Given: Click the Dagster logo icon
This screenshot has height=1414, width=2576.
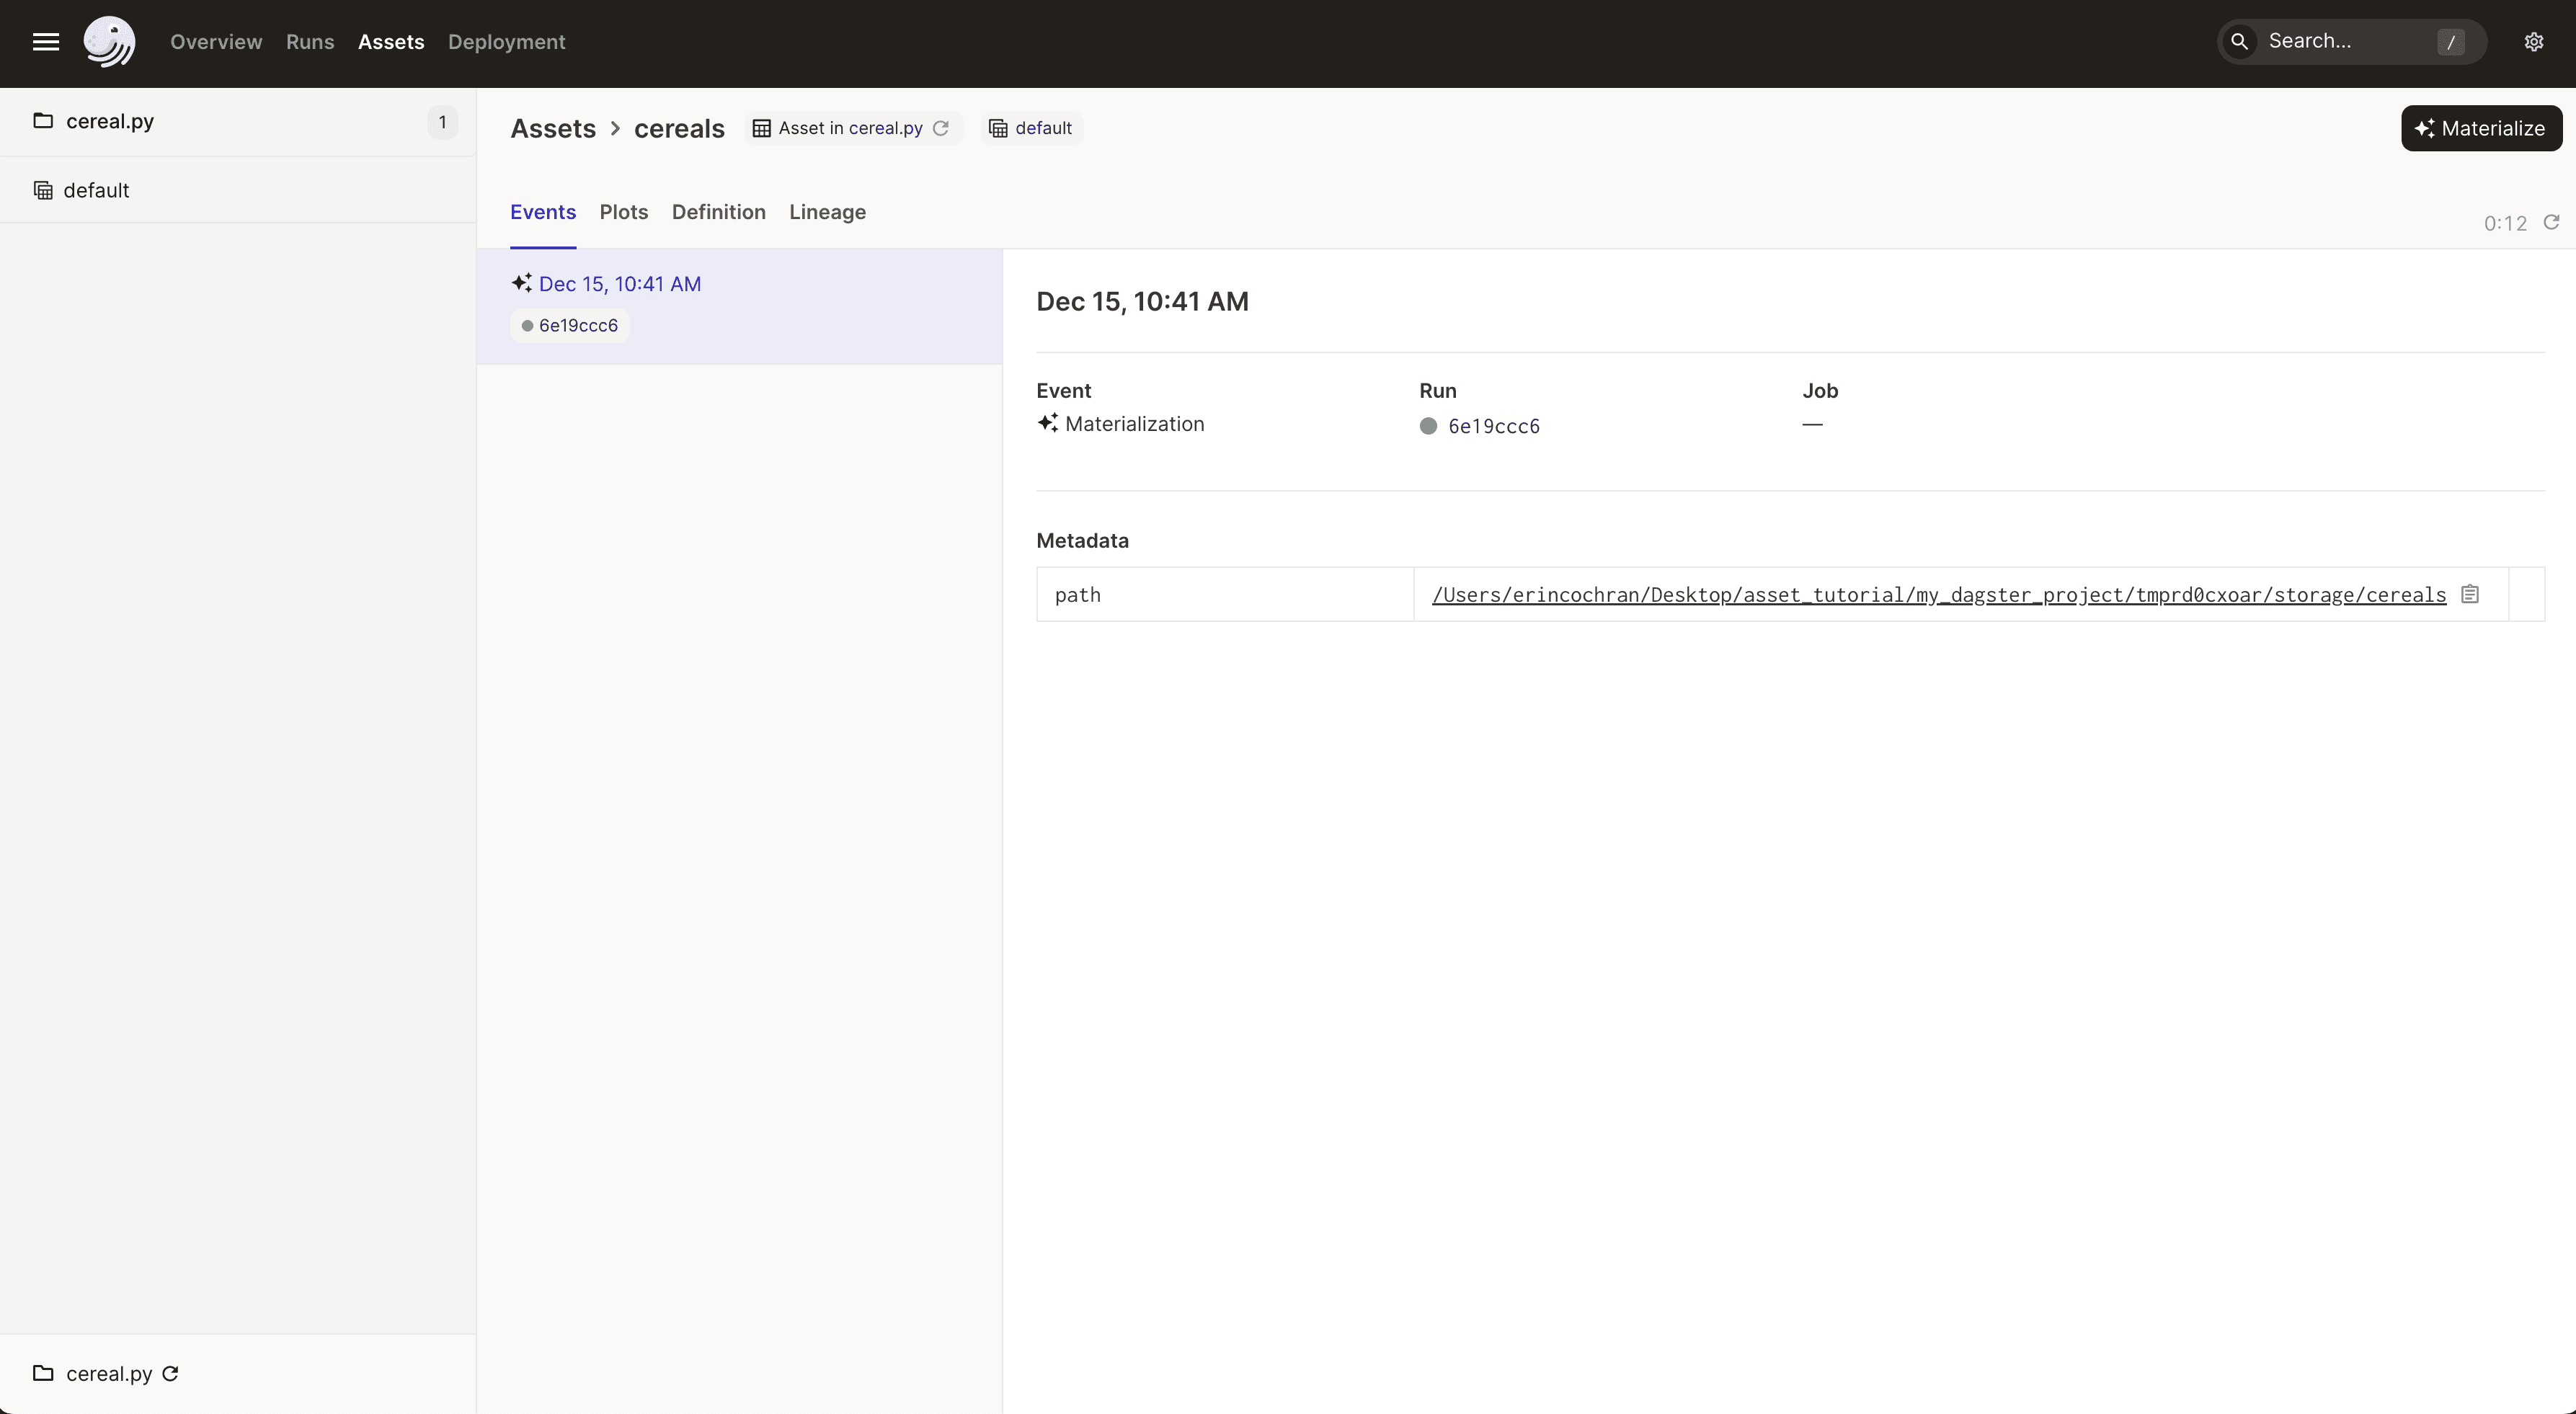Looking at the screenshot, I should coord(109,42).
